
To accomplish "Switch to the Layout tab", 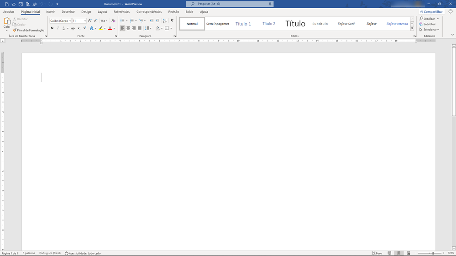I will (102, 12).
